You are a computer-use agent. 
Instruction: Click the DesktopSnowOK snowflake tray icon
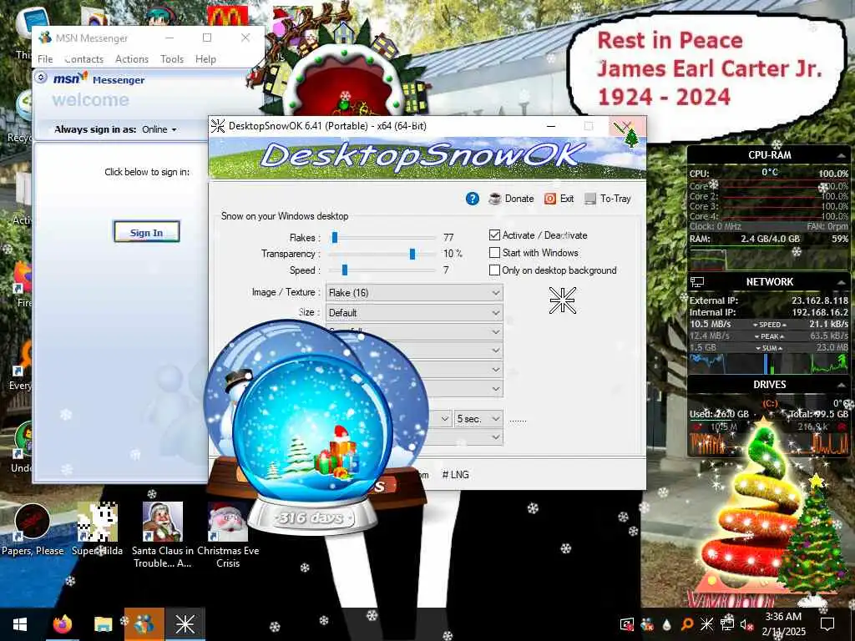click(x=706, y=624)
